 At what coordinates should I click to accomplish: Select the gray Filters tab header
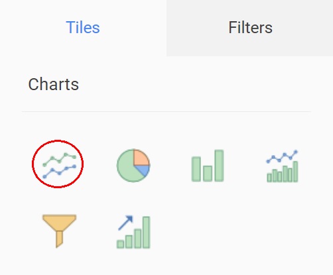[250, 28]
